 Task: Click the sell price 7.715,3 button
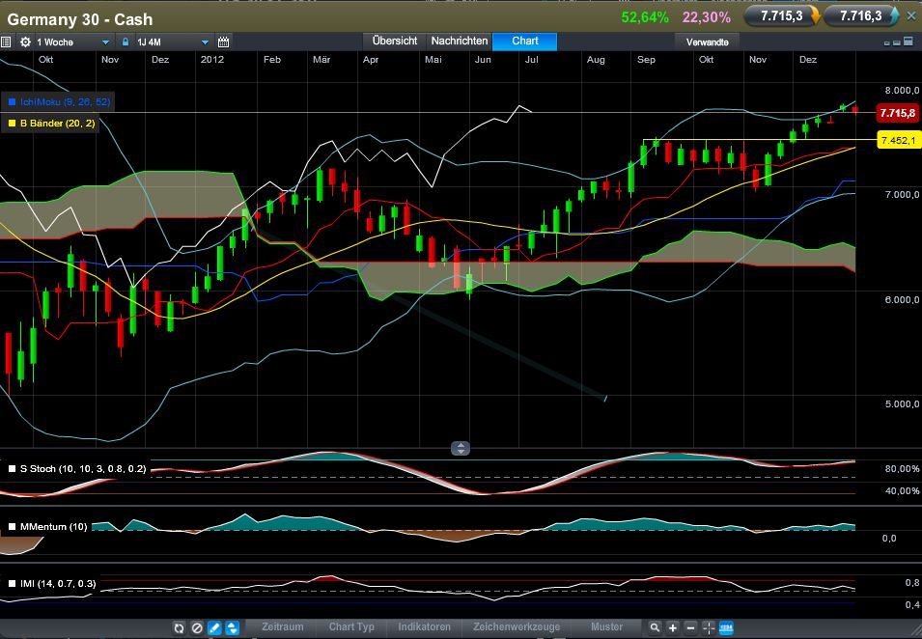pos(781,16)
